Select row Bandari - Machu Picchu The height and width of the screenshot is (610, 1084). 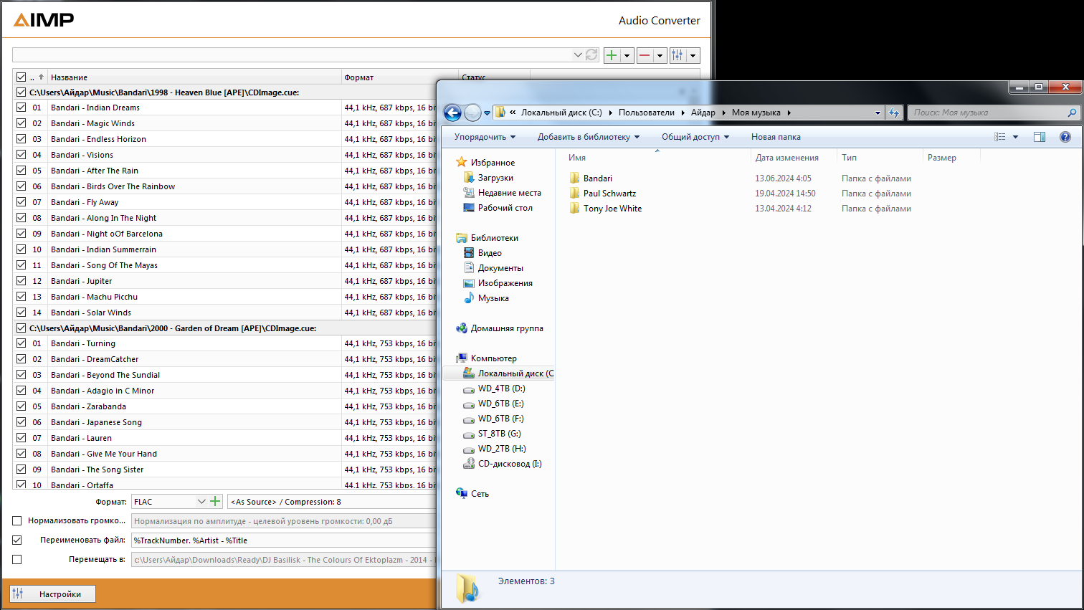pos(224,297)
